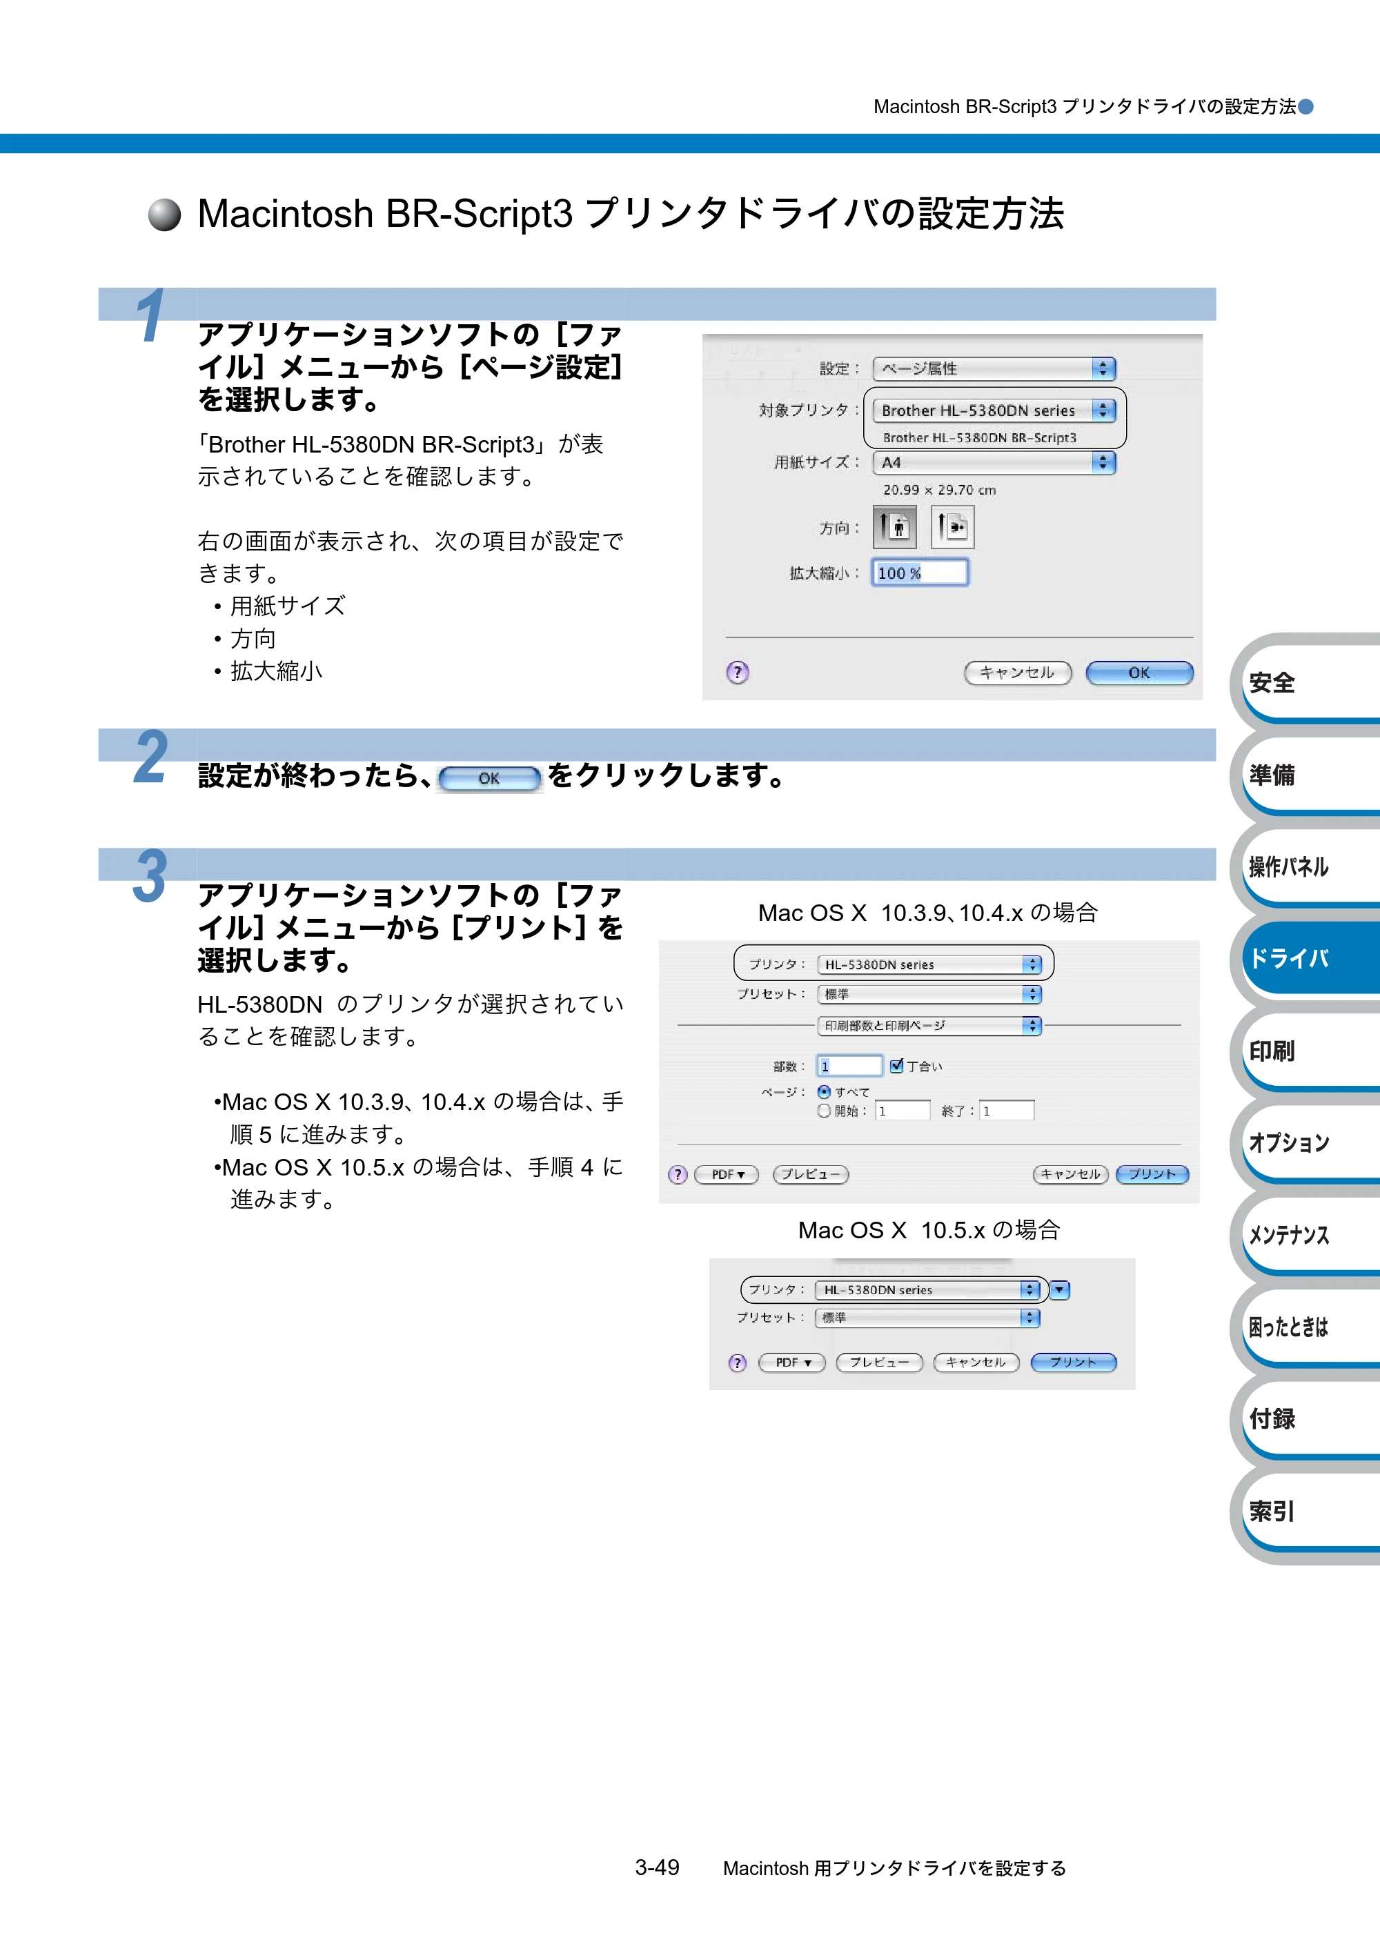The image size is (1380, 1953).
Task: Click the 拡大縮小 100 % input field
Action: click(920, 573)
